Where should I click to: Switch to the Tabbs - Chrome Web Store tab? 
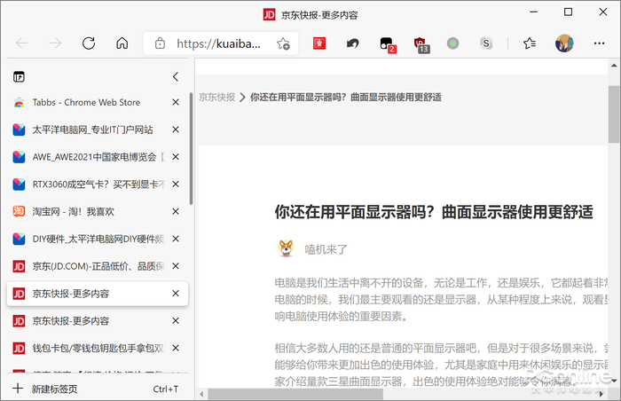(86, 103)
